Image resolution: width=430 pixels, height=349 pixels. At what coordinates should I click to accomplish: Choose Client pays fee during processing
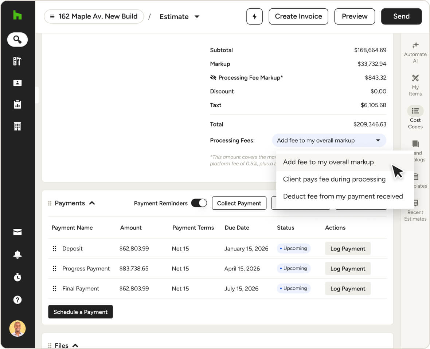pos(334,179)
